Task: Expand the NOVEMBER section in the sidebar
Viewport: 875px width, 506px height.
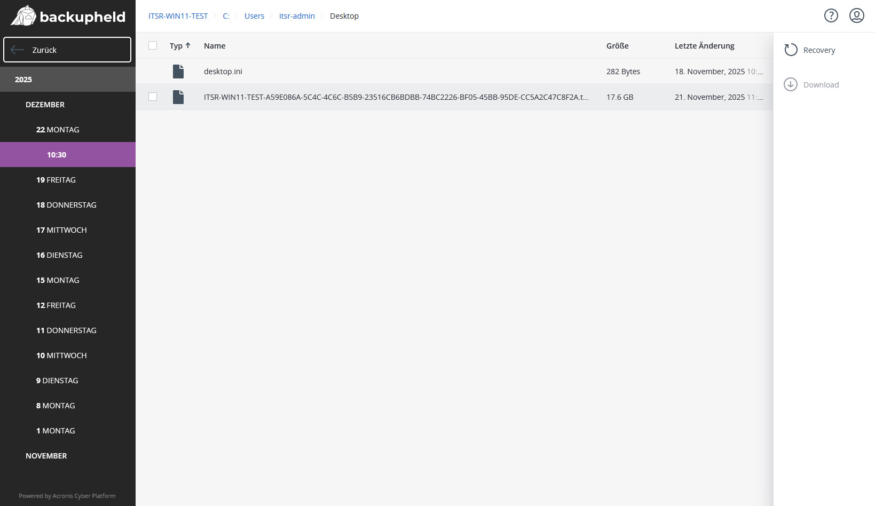Action: point(46,455)
